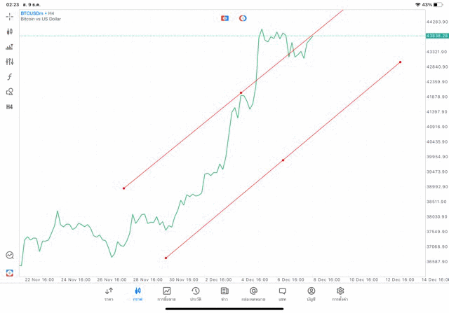The image size is (449, 313).
Task: Click the current price label 43838.28
Action: 436,35
